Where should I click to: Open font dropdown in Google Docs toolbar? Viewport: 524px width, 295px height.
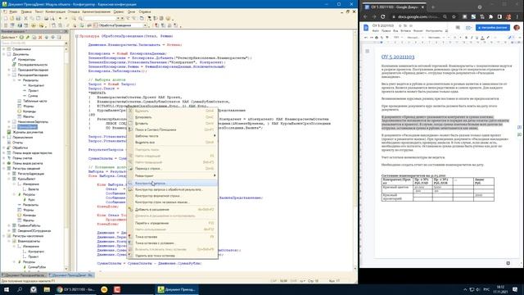436,38
